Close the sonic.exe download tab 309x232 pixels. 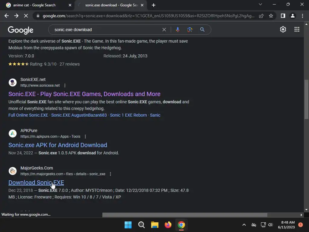point(142,5)
